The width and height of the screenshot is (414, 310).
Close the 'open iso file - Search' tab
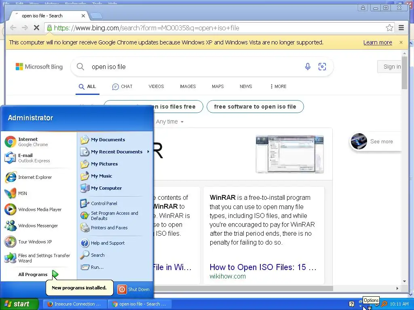click(83, 16)
